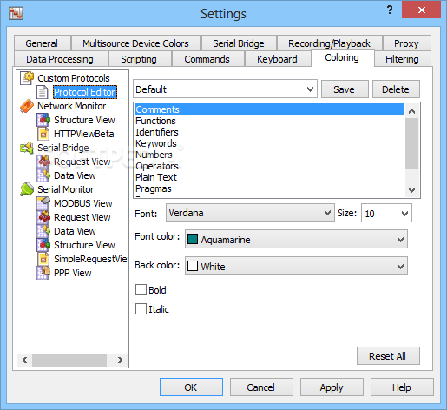Open the Data Processing tab
447x410 pixels.
click(x=60, y=59)
